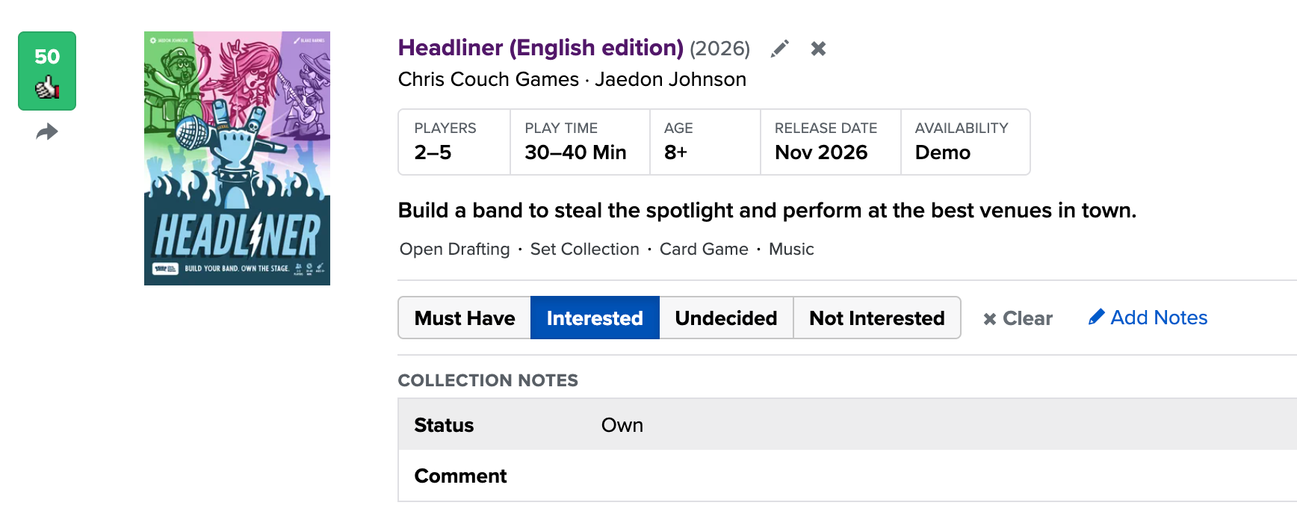1297x532 pixels.
Task: Open publisher Chris Couch Games
Action: pos(488,79)
